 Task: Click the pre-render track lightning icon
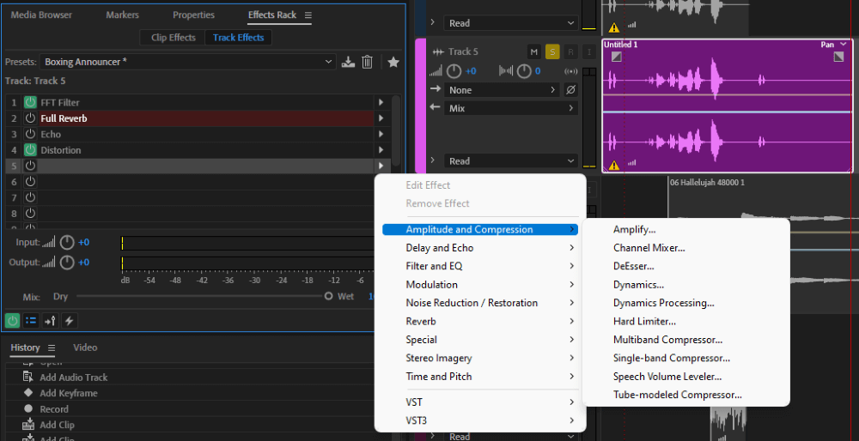pos(69,321)
